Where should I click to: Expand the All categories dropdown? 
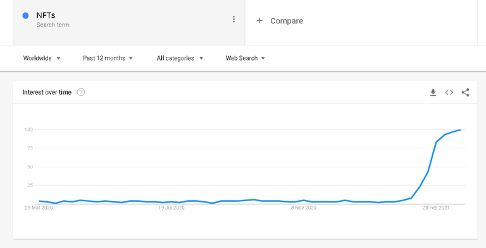tap(180, 58)
